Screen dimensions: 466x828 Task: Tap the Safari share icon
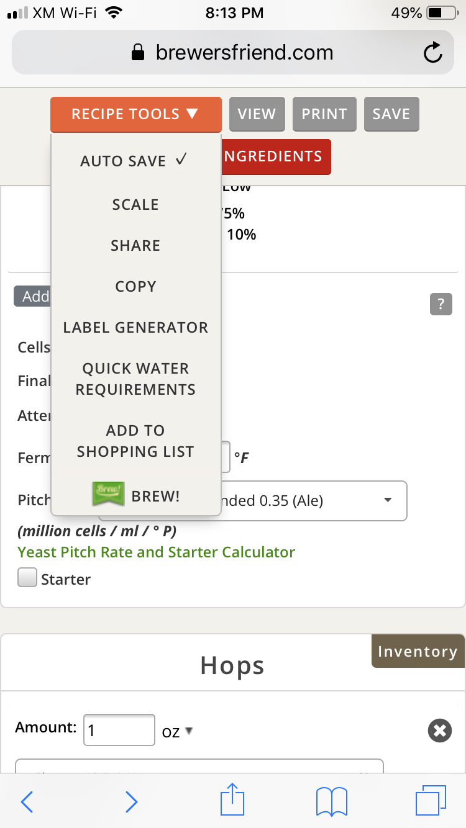(x=233, y=801)
